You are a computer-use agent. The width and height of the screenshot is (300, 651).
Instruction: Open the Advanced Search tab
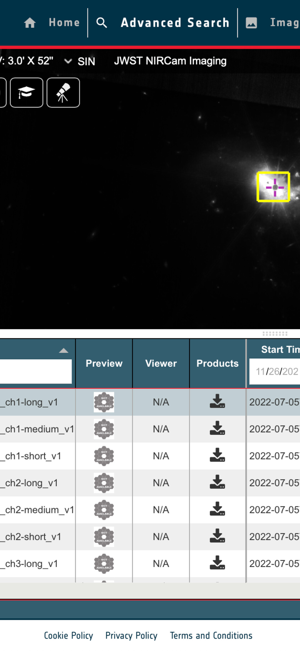[175, 23]
